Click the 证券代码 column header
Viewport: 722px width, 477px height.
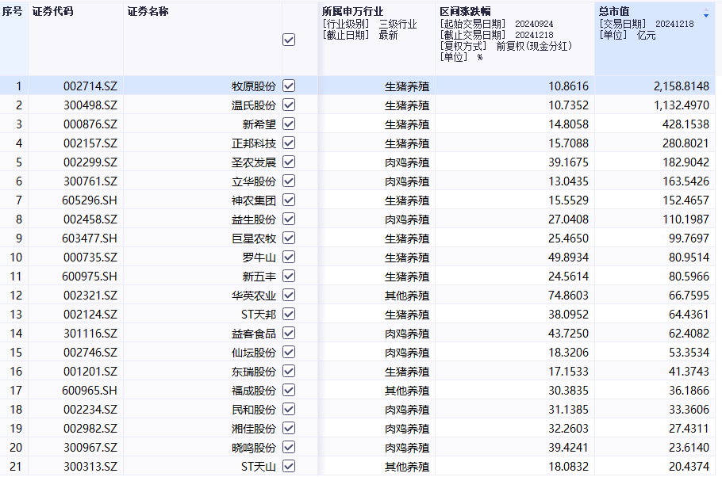pos(52,12)
